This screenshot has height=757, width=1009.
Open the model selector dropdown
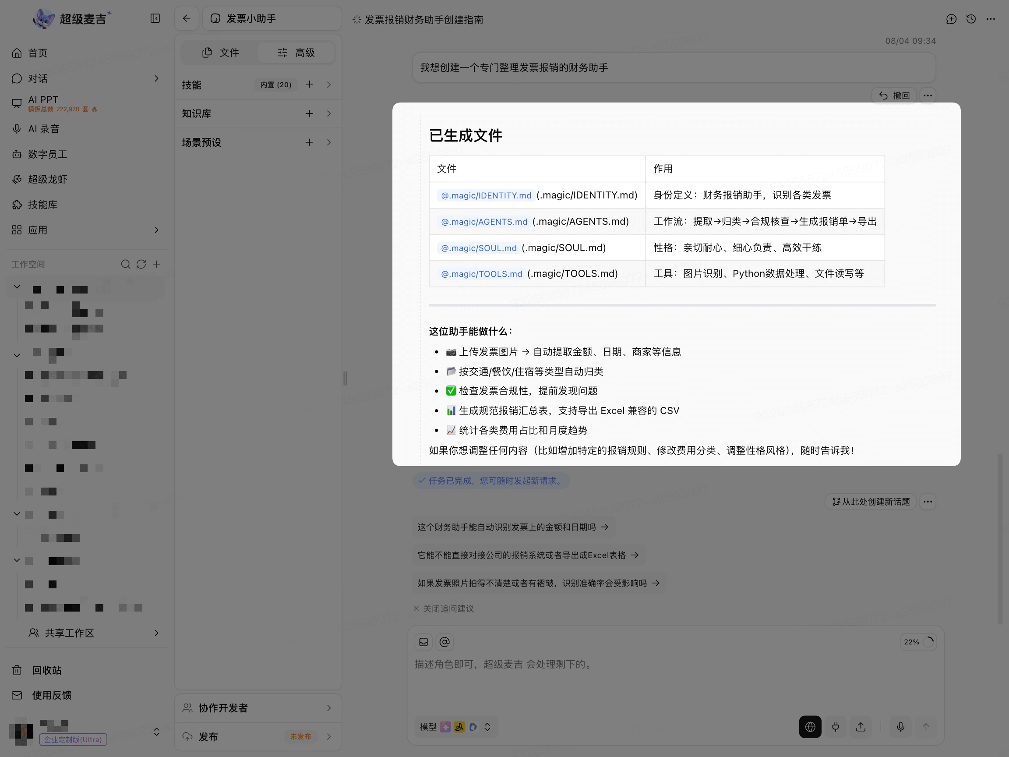(x=455, y=726)
